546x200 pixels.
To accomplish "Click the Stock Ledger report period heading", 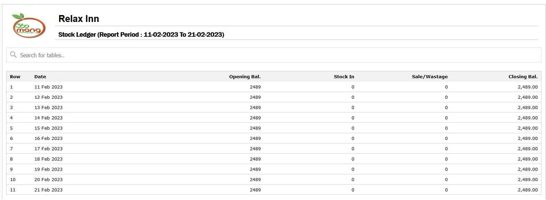I will pos(141,34).
